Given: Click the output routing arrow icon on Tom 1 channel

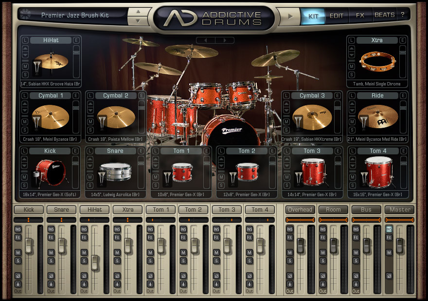Looking at the screenshot, I should pyautogui.click(x=150, y=284).
